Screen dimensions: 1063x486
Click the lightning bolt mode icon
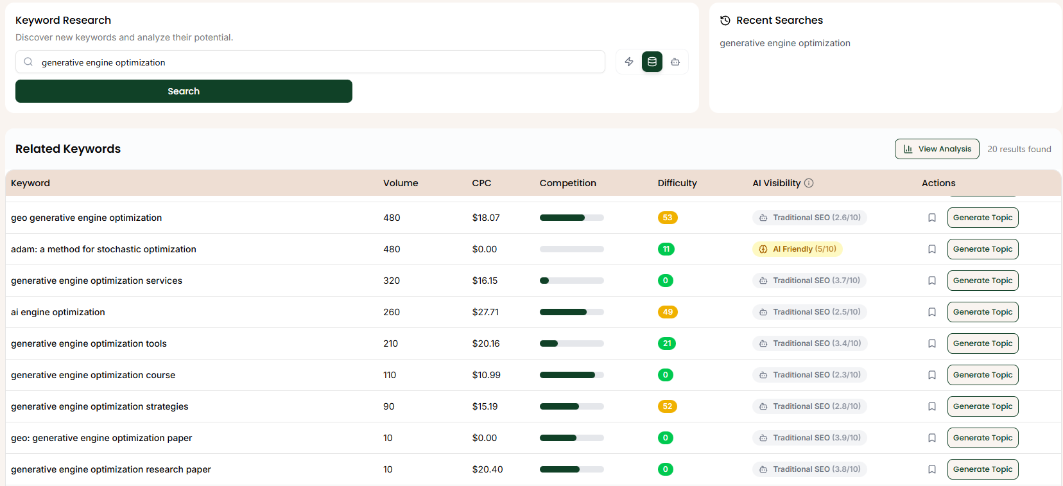(629, 62)
